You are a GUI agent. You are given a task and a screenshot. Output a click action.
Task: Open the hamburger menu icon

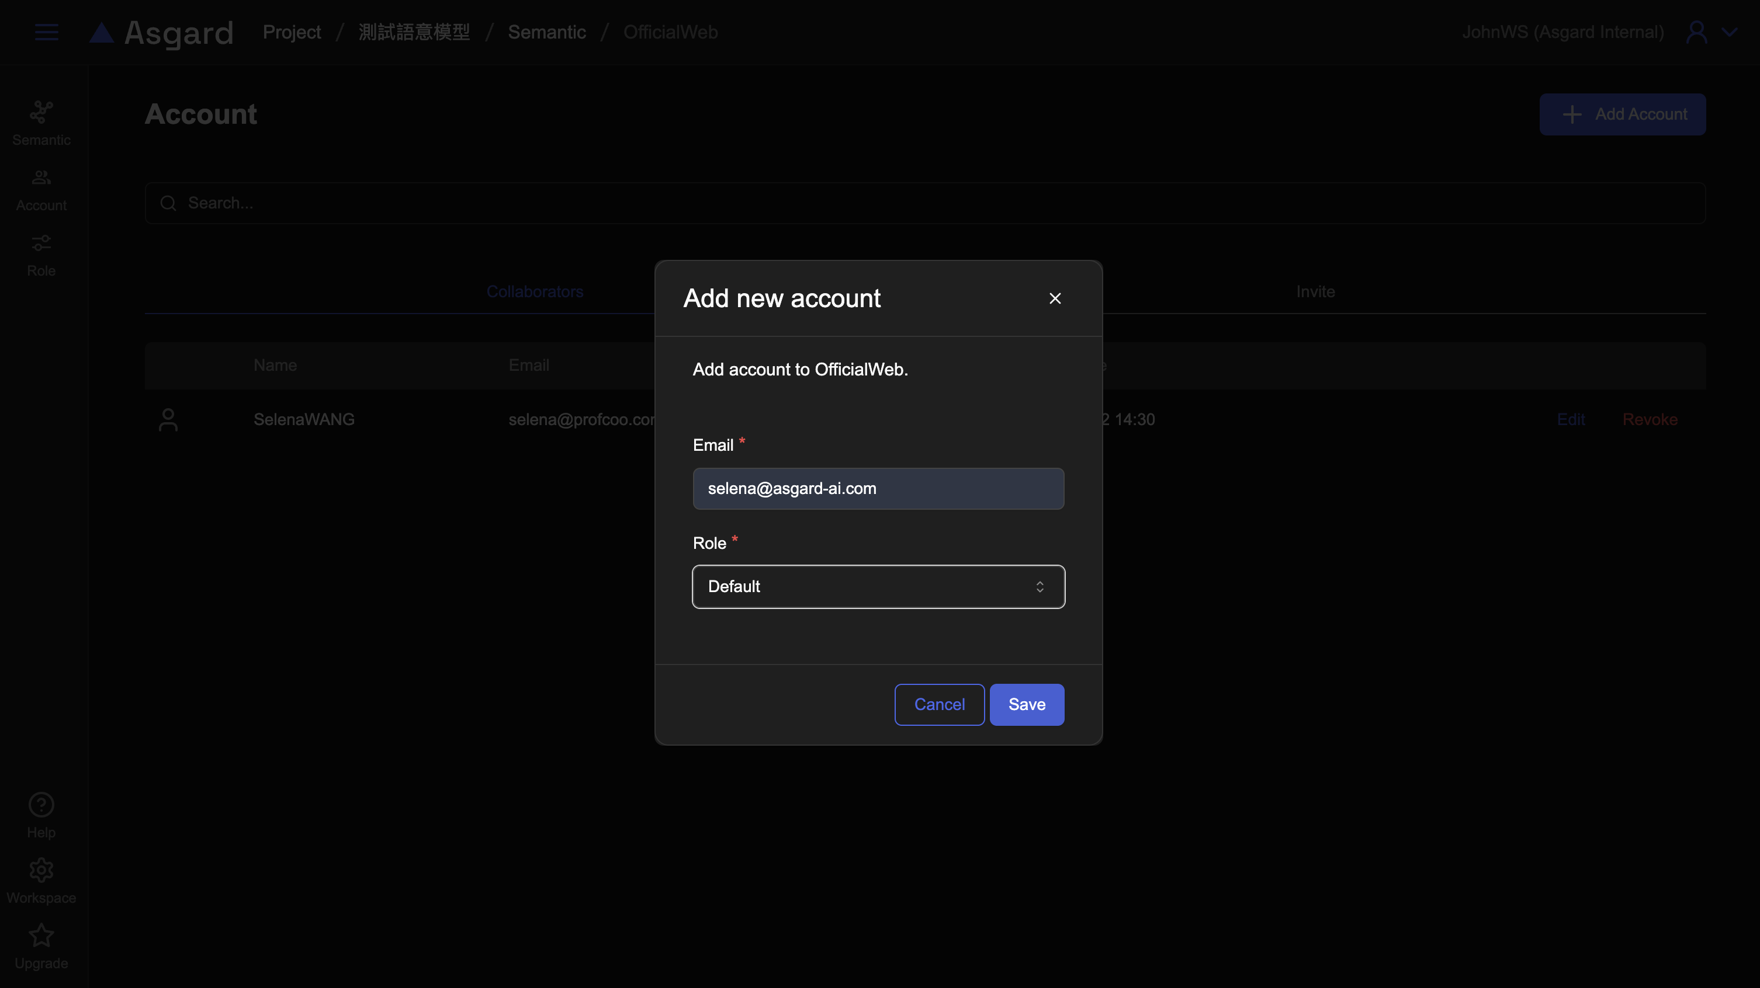pyautogui.click(x=47, y=32)
